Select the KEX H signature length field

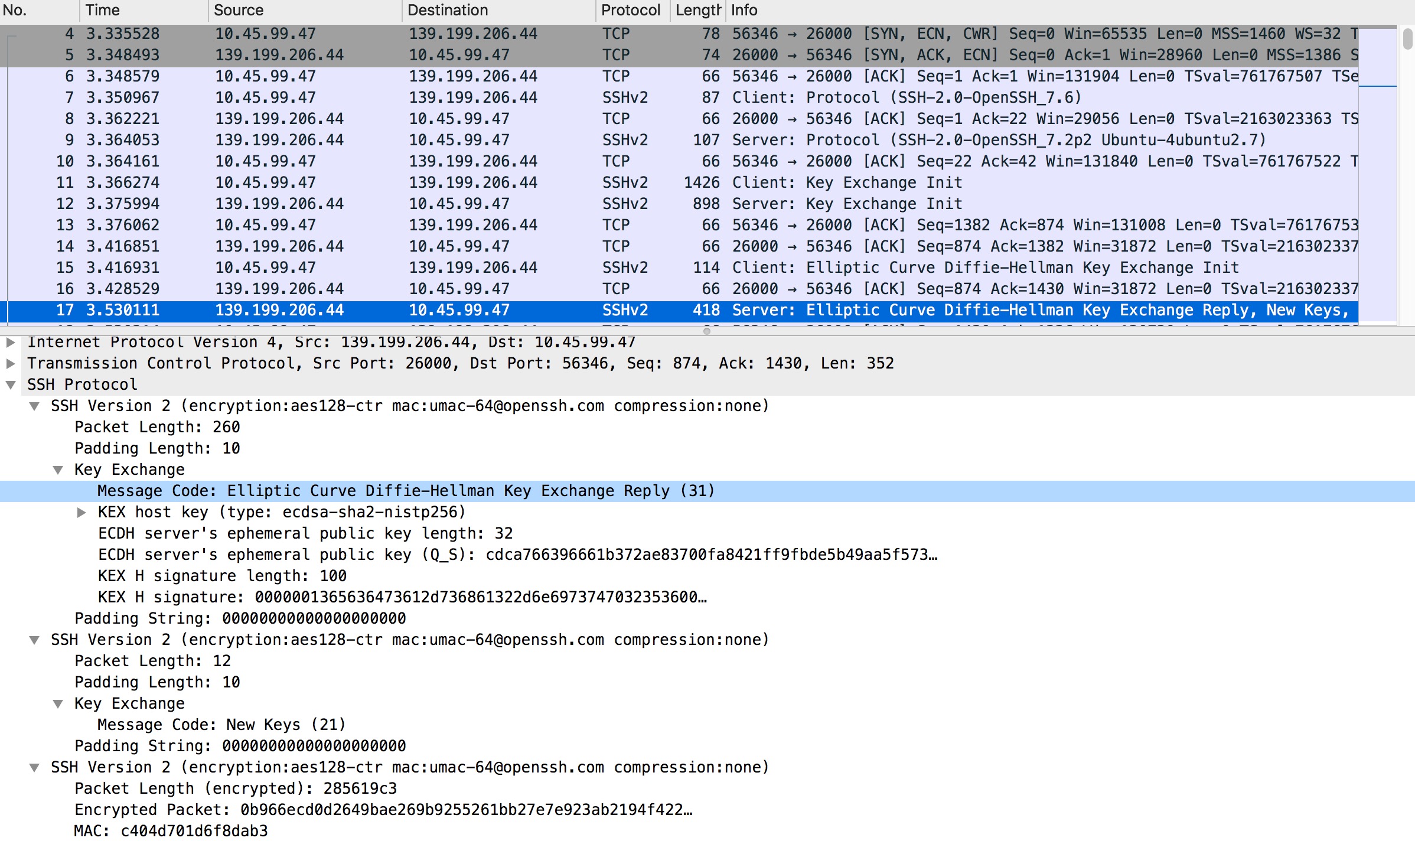(x=222, y=576)
